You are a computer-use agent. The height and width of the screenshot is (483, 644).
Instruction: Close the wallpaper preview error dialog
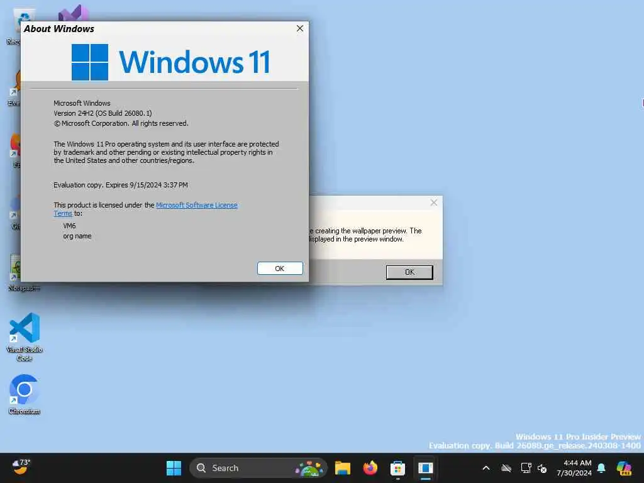point(434,203)
